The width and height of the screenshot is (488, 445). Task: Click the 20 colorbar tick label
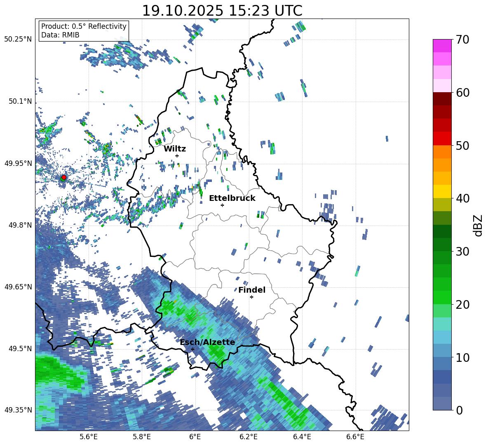(462, 305)
